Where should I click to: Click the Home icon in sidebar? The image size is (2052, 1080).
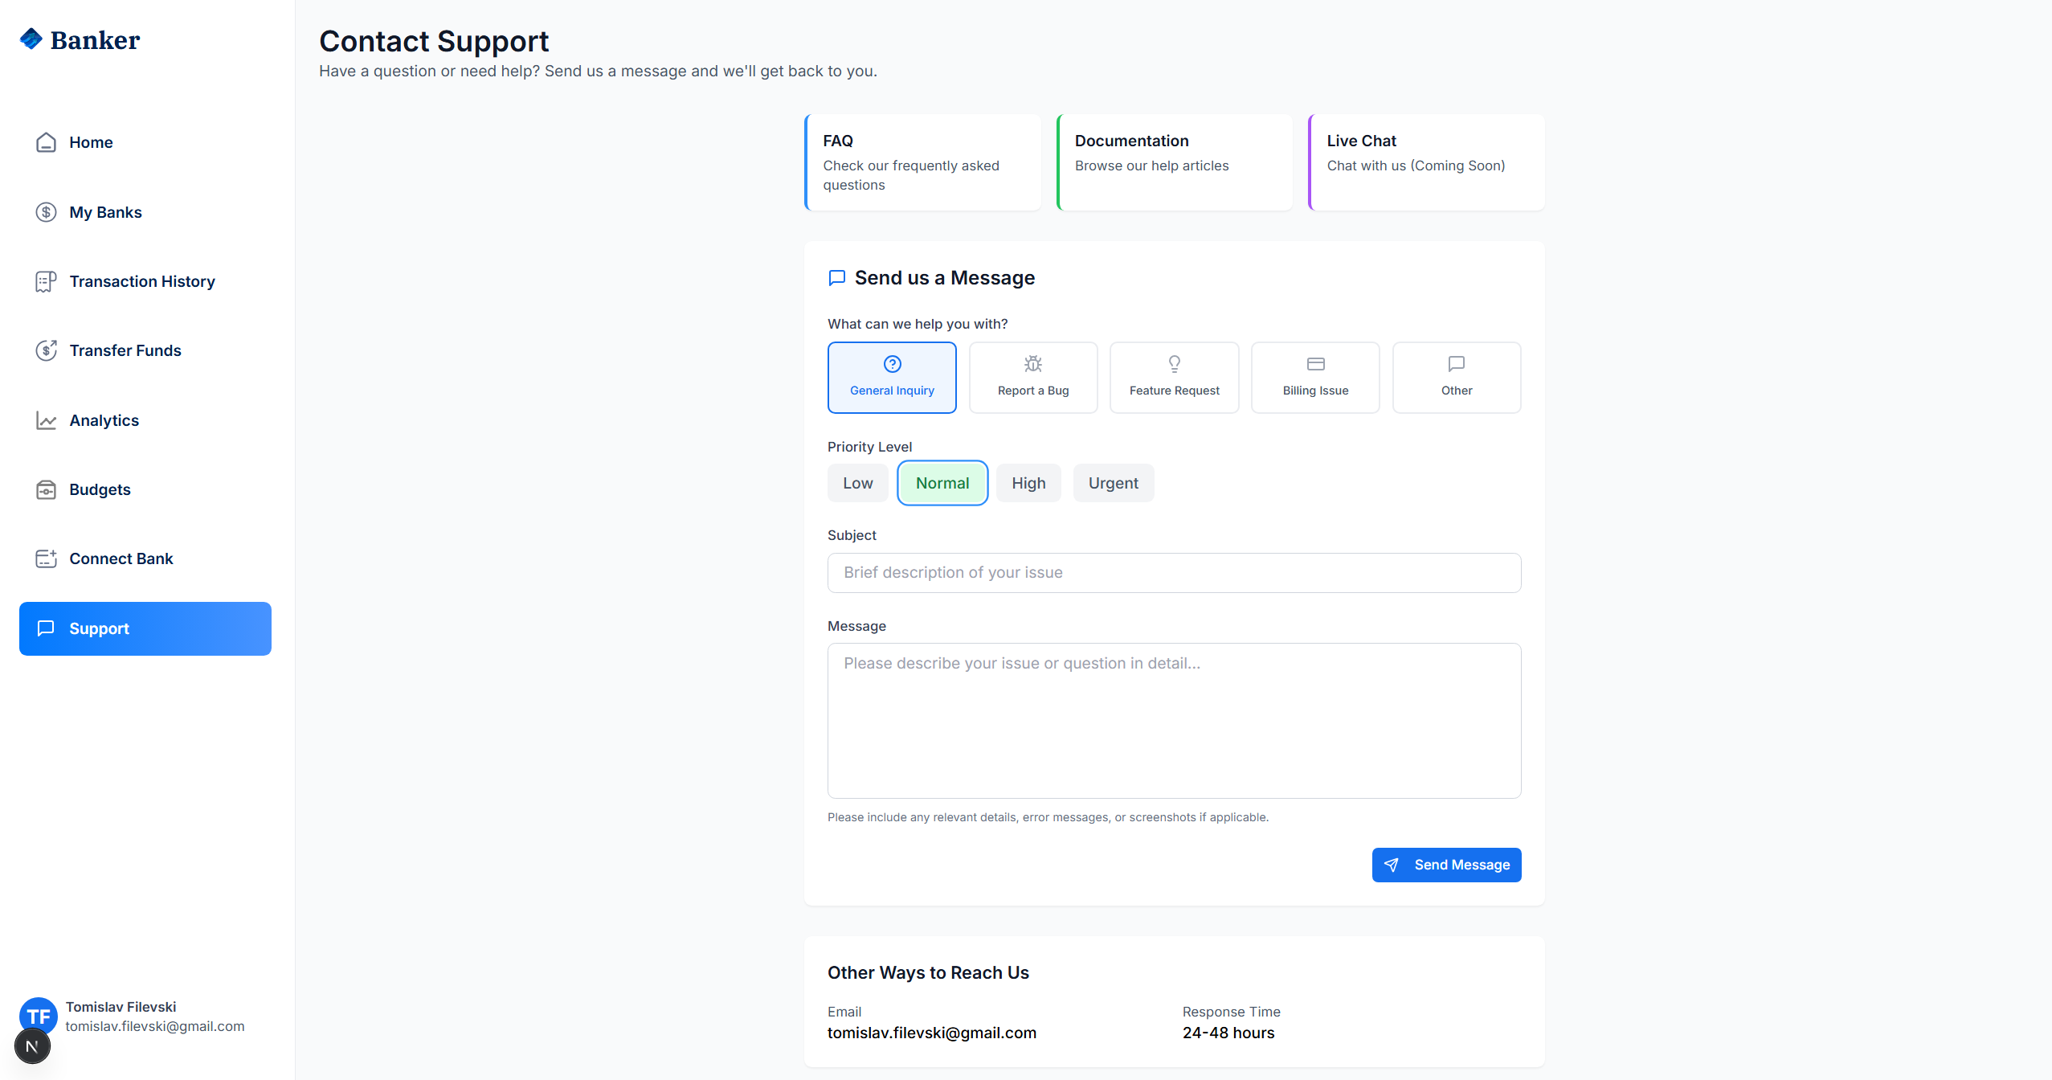pos(46,142)
